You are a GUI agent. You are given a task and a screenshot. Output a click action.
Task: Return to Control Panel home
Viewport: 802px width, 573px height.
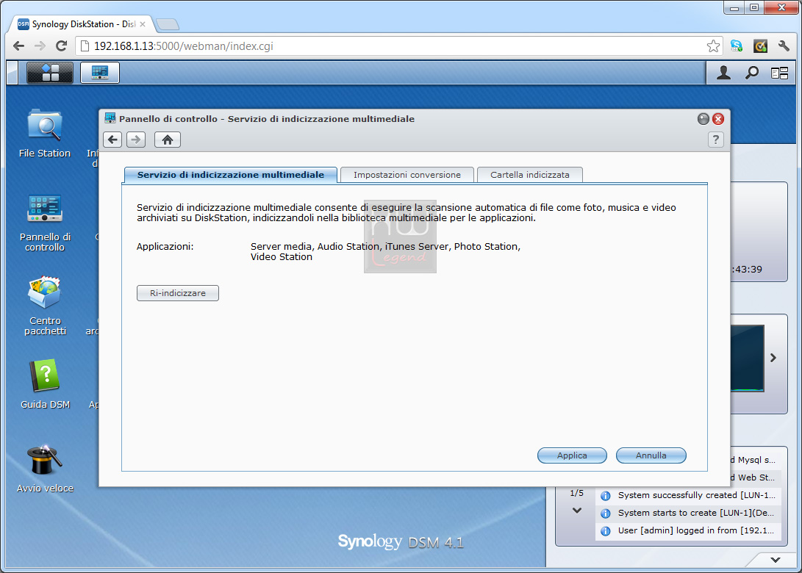[x=168, y=140]
